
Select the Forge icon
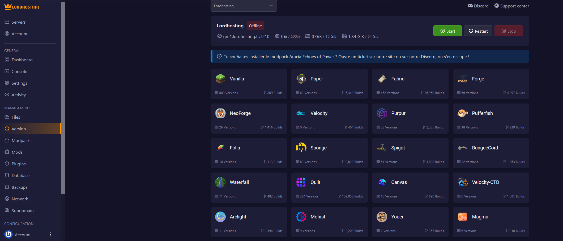(x=462, y=79)
